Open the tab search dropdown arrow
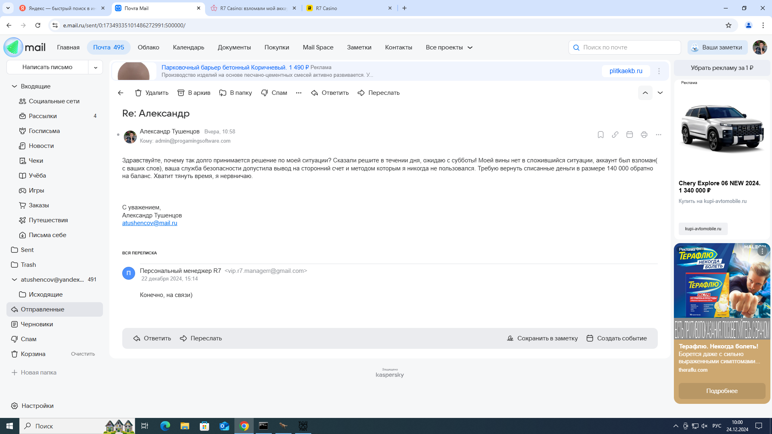 click(8, 8)
